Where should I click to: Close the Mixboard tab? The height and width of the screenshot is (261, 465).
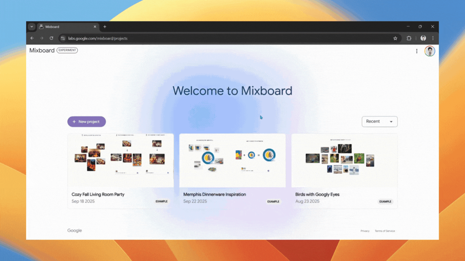tap(95, 27)
